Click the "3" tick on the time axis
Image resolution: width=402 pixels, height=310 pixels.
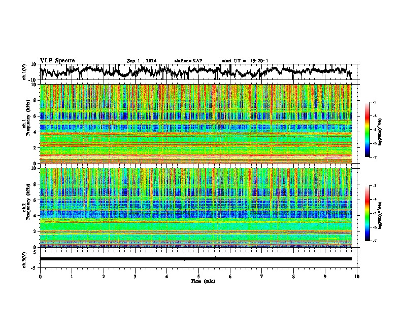pos(135,277)
